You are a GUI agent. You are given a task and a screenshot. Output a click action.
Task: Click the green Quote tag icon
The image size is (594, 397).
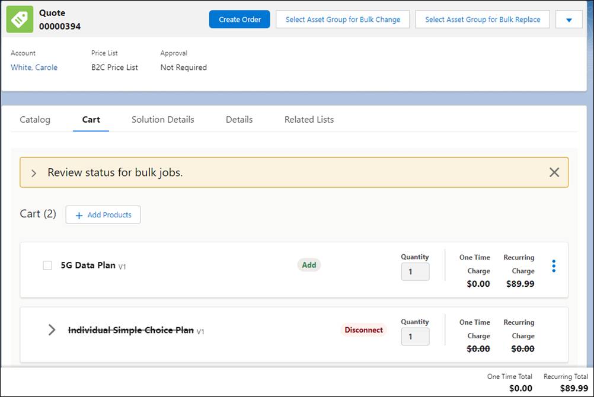click(20, 19)
